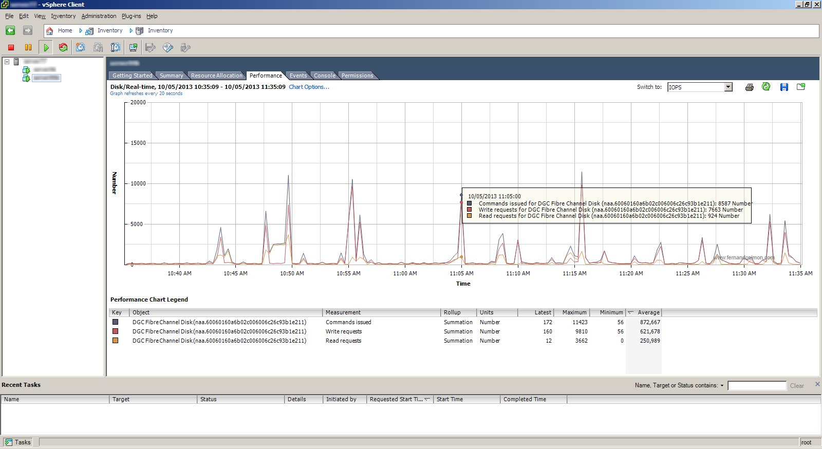Sort legend by Measurement column header

382,312
